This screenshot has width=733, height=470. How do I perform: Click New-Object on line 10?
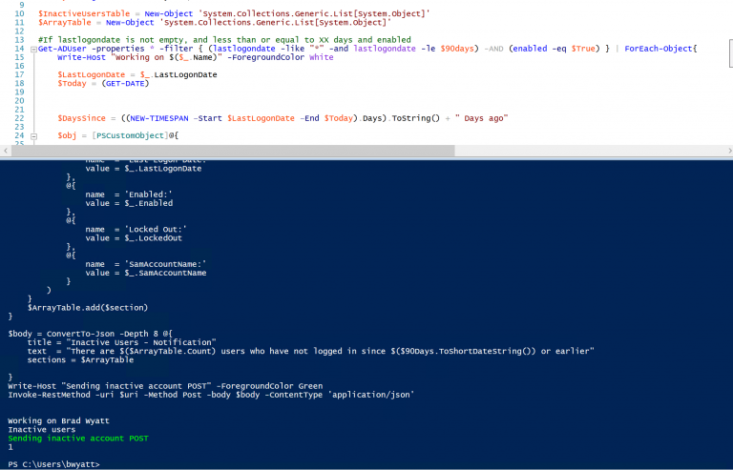168,14
